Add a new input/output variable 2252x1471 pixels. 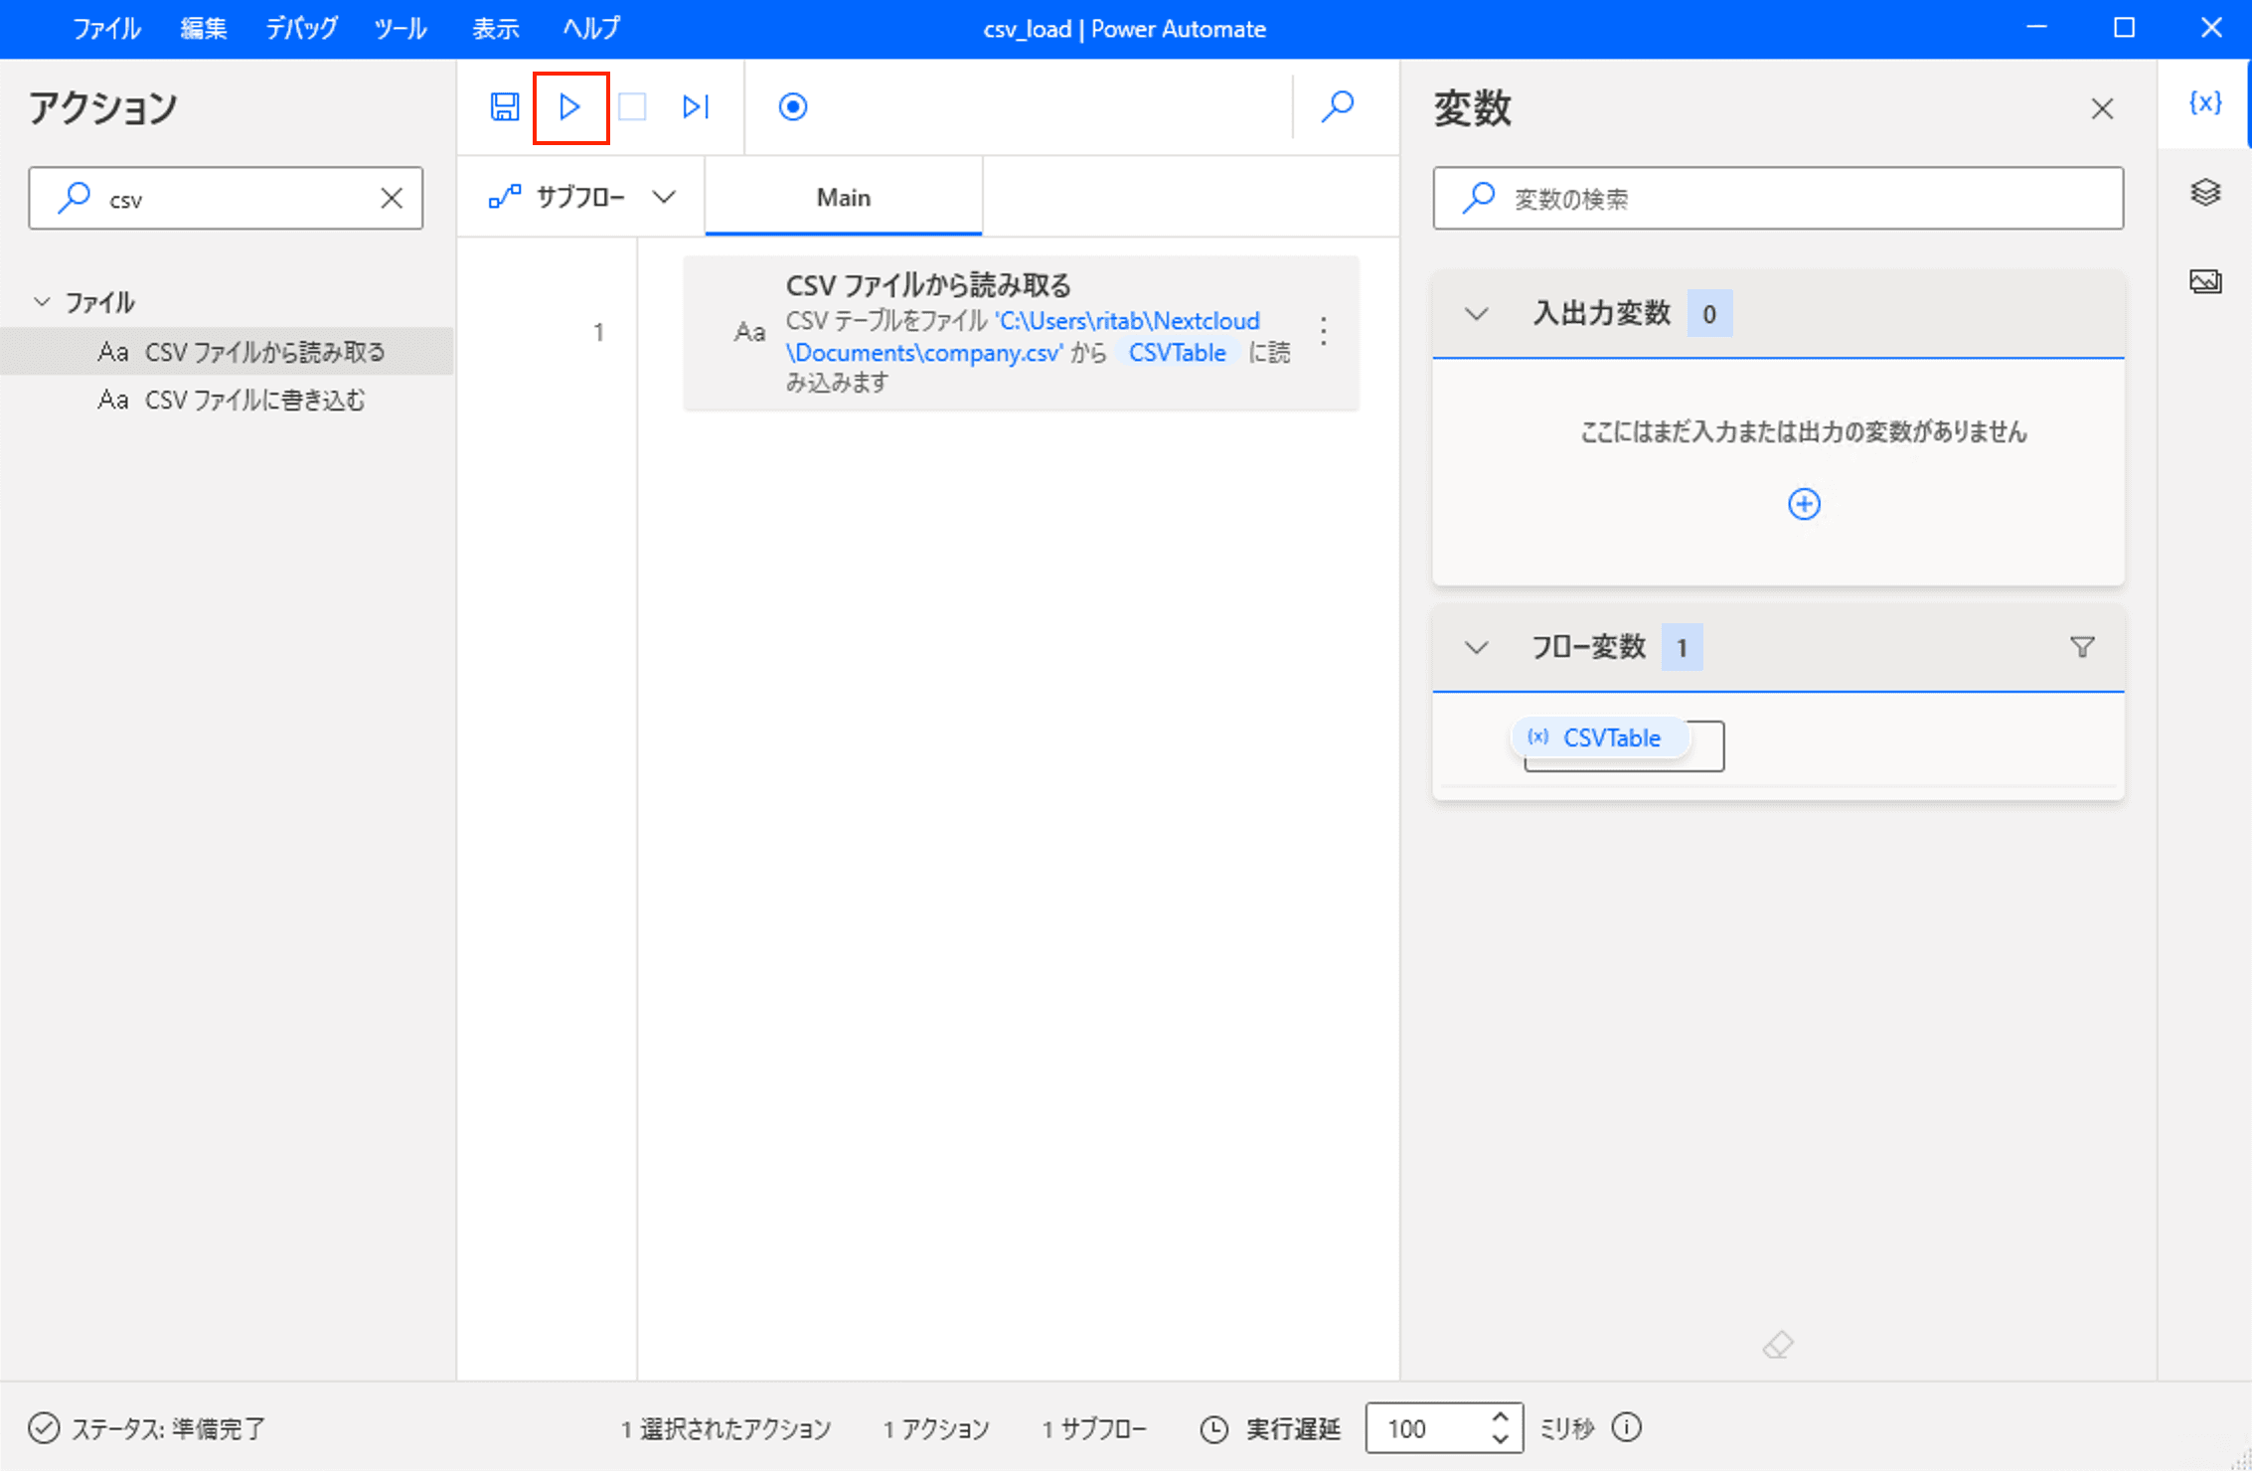1804,504
